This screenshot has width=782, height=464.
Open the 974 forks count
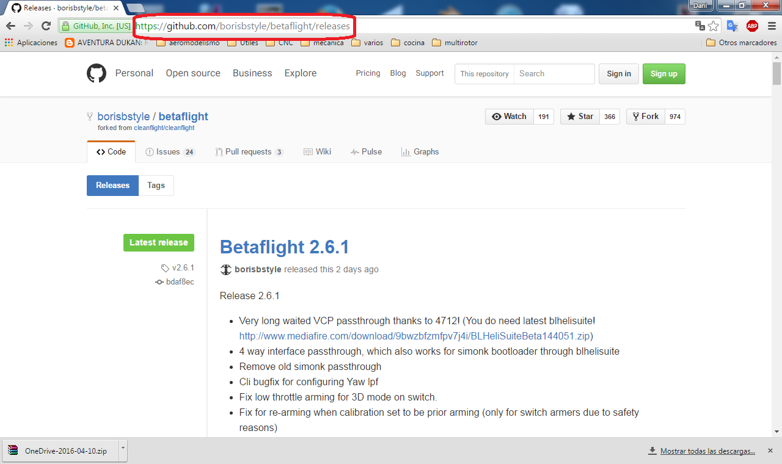coord(675,117)
